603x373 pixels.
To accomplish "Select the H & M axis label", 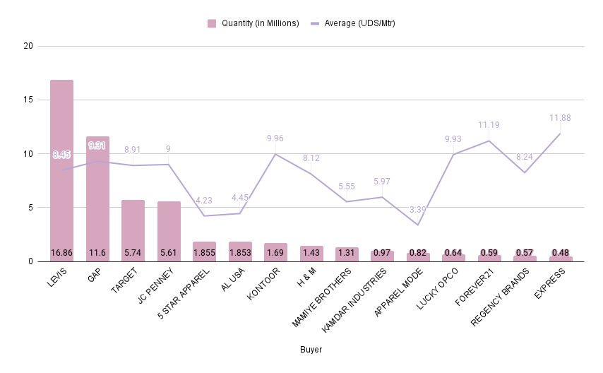I will pos(306,277).
